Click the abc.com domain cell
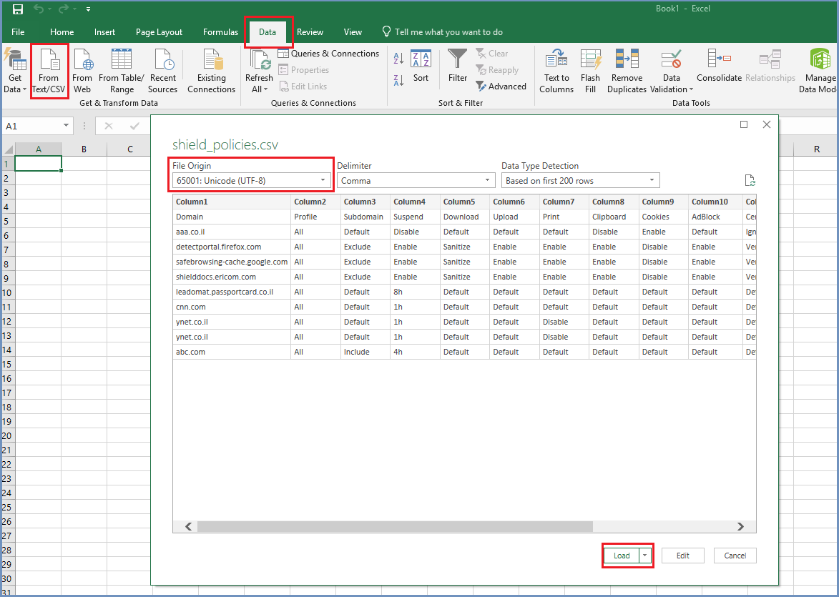Viewport: 839px width, 597px height. 232,352
